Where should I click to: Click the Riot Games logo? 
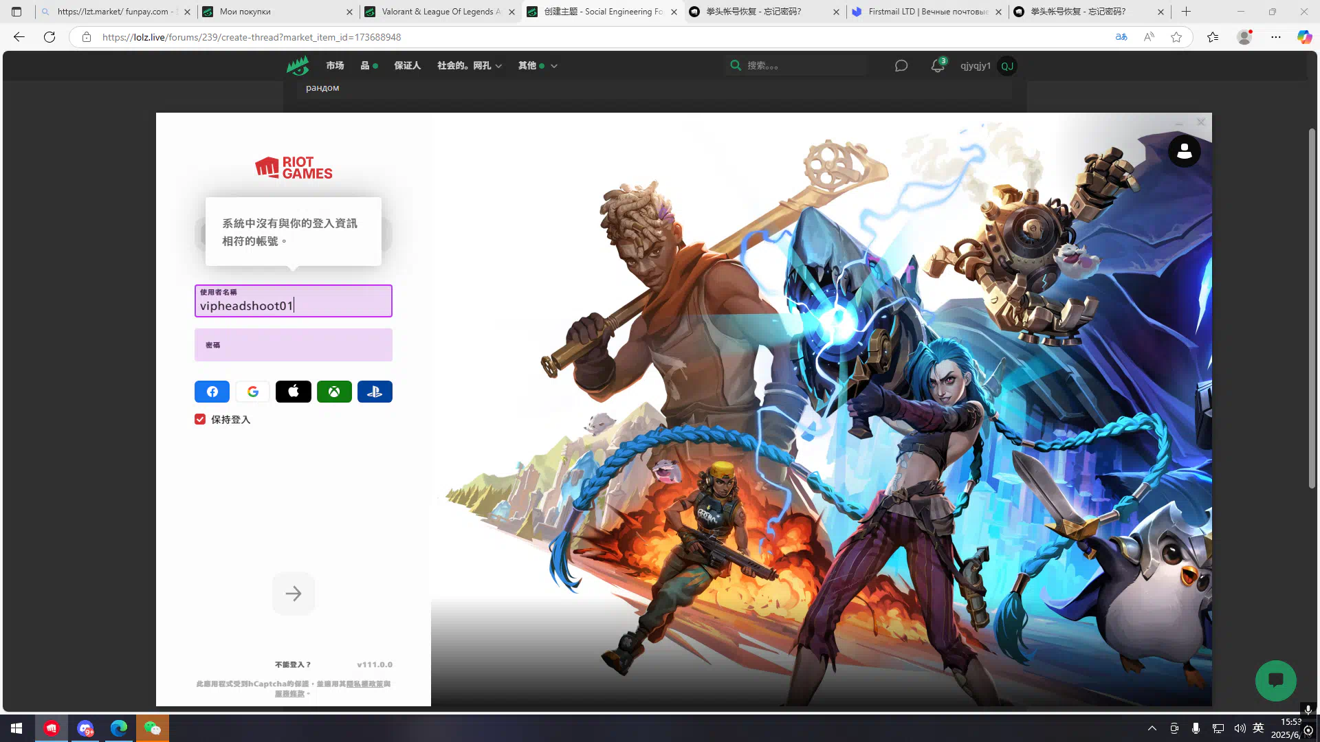coord(294,168)
